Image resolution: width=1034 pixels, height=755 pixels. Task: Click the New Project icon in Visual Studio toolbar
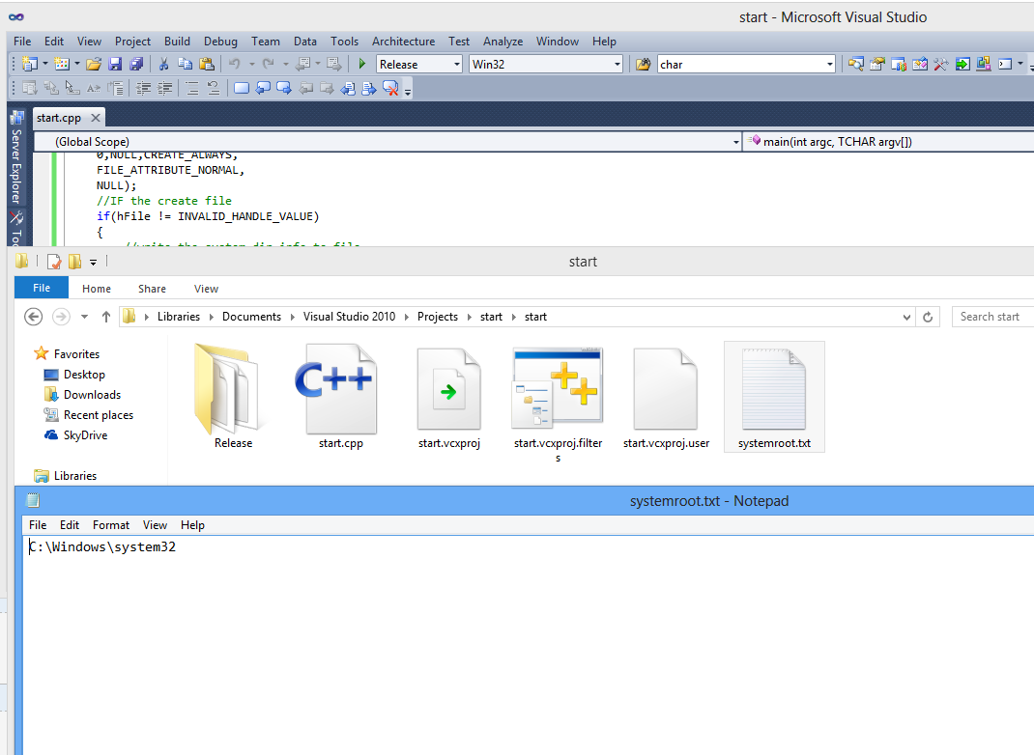(30, 64)
